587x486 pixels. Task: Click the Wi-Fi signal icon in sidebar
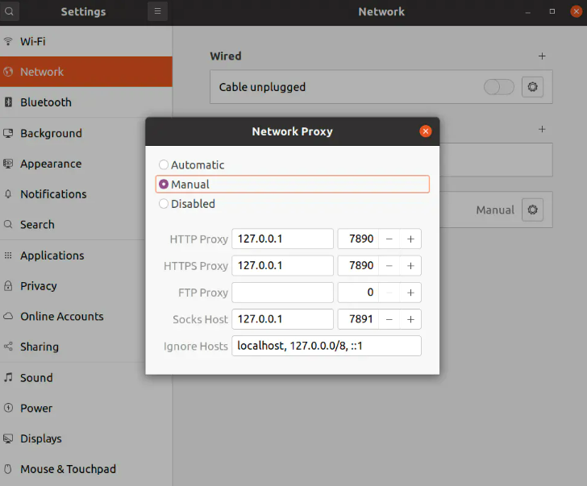[8, 41]
